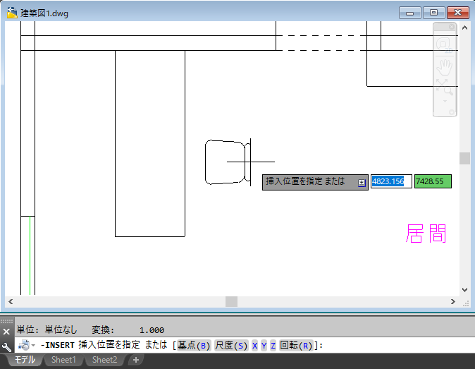Click the drawing window resize grip
Viewport: 475px width, 369px height.
(x=466, y=303)
